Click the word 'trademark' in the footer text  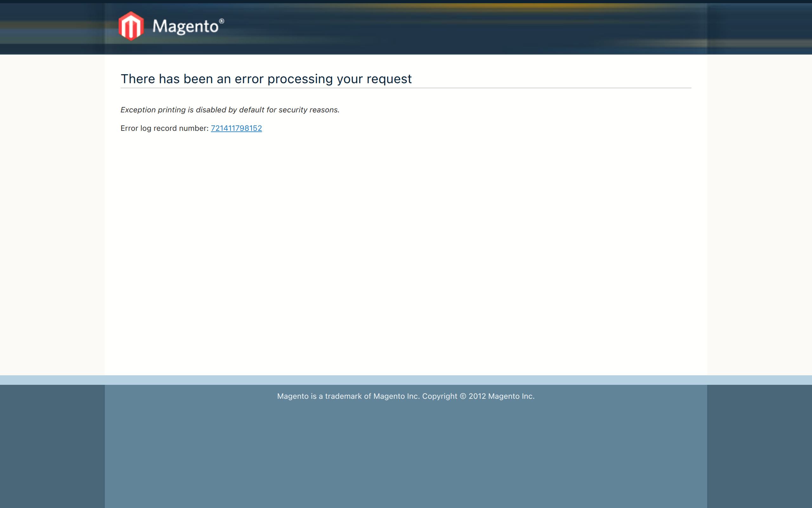point(343,396)
